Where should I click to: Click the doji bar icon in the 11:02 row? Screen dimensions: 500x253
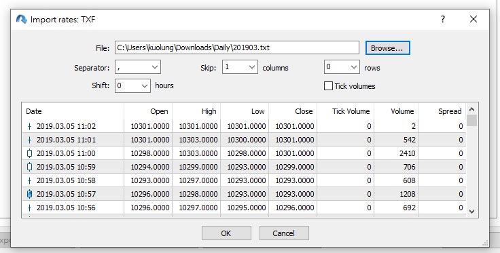[30, 126]
